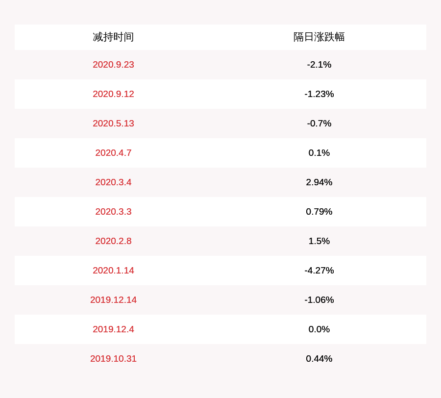Open the 2019.12.4 date entry
Screen dimensions: 441x398
[113, 329]
